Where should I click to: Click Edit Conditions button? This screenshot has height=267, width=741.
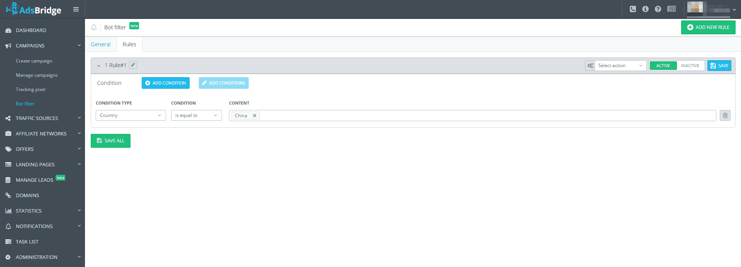pos(224,83)
